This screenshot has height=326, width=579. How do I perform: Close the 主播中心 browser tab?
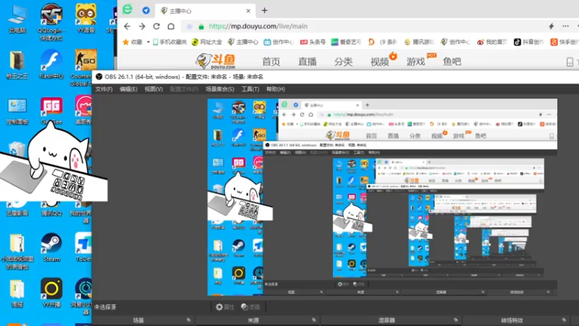(248, 11)
